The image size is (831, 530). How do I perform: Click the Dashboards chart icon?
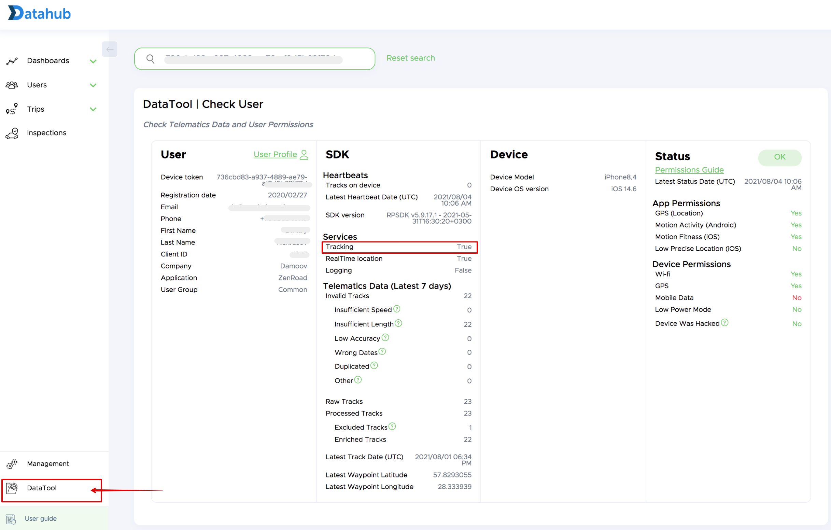pos(12,61)
